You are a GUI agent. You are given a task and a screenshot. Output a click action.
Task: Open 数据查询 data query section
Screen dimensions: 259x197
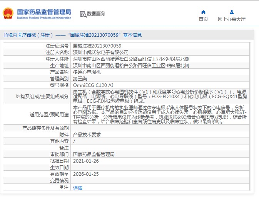coord(96,14)
